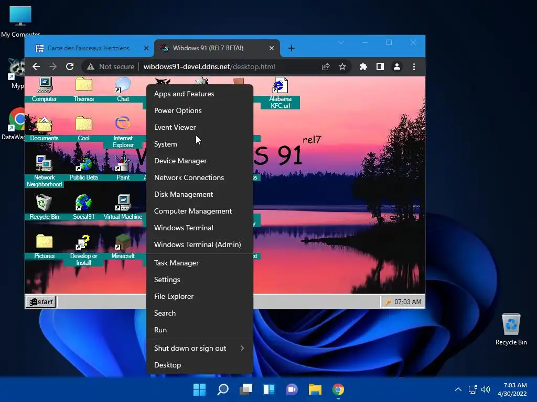Choose System in the menu
Image resolution: width=537 pixels, height=402 pixels.
pos(200,144)
